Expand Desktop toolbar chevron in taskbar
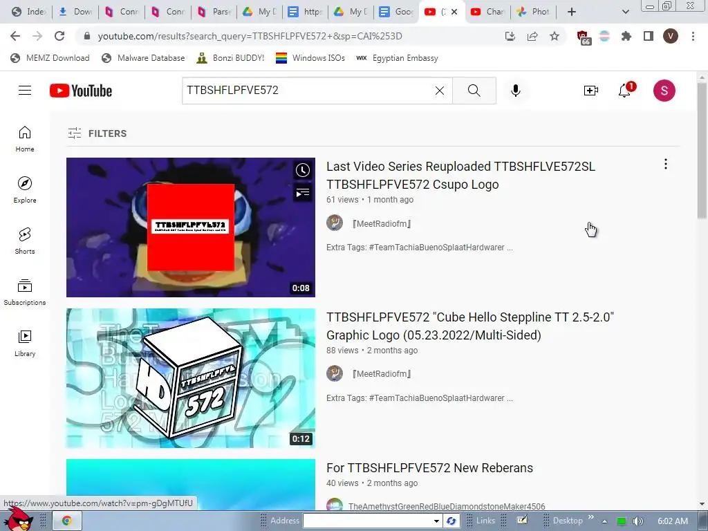Image resolution: width=708 pixels, height=531 pixels. 590,517
